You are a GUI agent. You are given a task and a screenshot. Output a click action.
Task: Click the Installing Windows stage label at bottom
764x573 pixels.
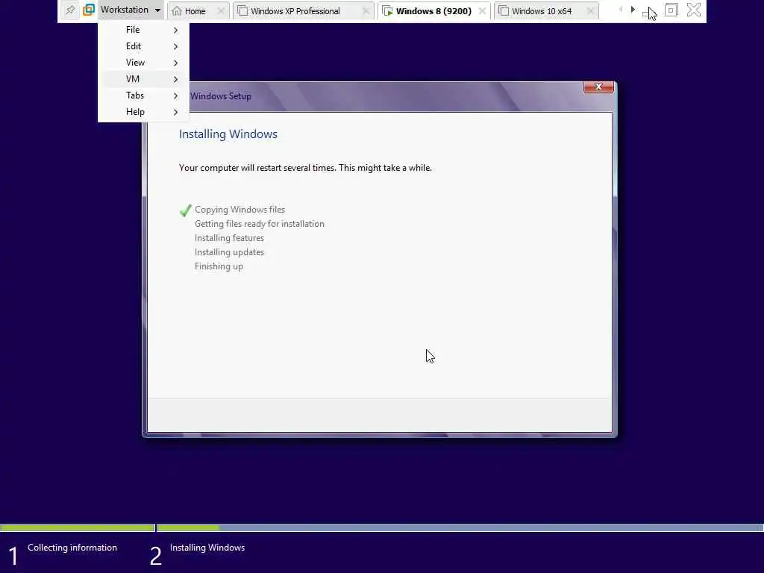(x=207, y=548)
